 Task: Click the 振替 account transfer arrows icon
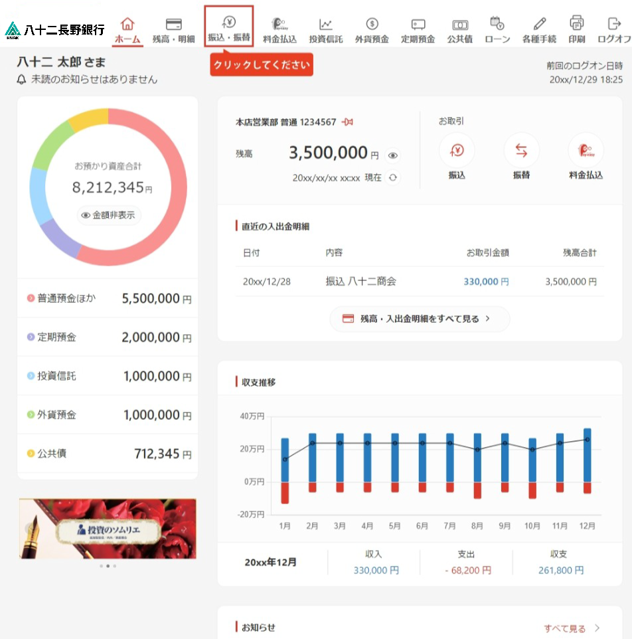tap(521, 151)
